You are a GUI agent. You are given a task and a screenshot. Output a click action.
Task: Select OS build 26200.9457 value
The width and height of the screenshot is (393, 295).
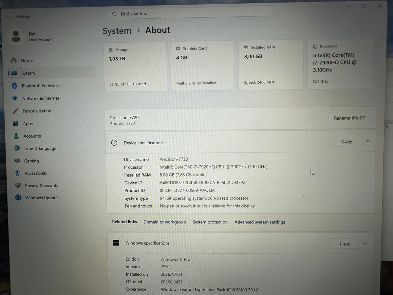tap(172, 282)
